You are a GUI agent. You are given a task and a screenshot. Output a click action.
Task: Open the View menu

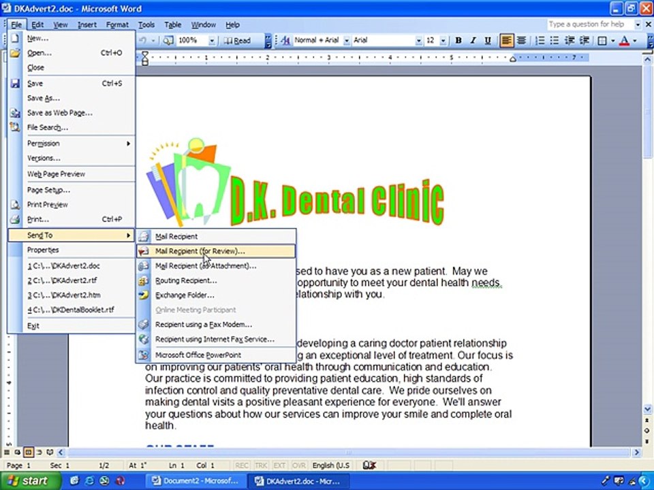click(x=61, y=24)
